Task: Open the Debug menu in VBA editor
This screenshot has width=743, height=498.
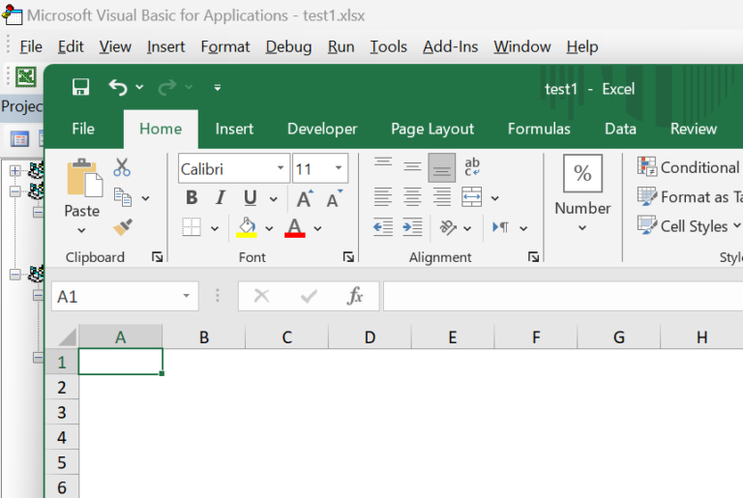Action: pos(288,46)
